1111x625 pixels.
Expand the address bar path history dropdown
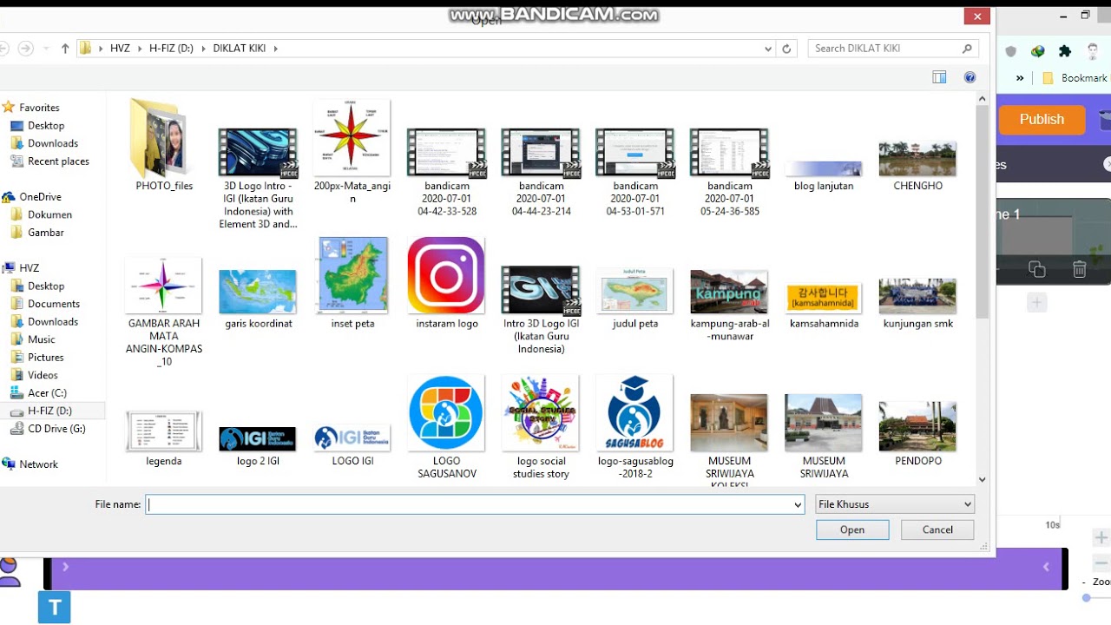click(768, 49)
